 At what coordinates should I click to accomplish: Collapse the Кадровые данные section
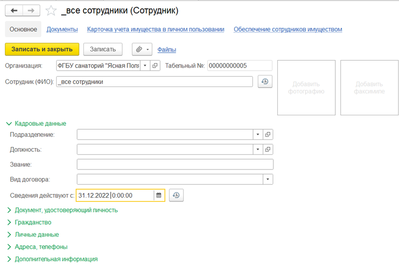click(36, 123)
